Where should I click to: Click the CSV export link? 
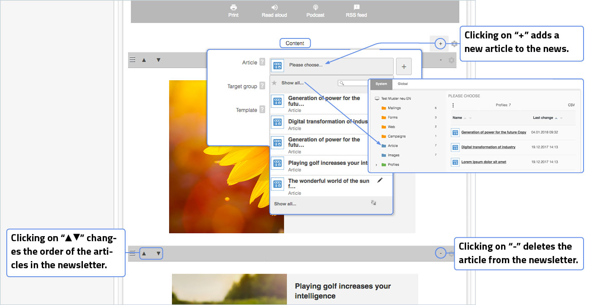click(571, 105)
